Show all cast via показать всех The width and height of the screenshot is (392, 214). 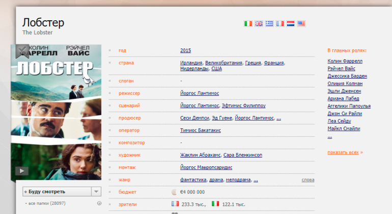[x=344, y=152]
